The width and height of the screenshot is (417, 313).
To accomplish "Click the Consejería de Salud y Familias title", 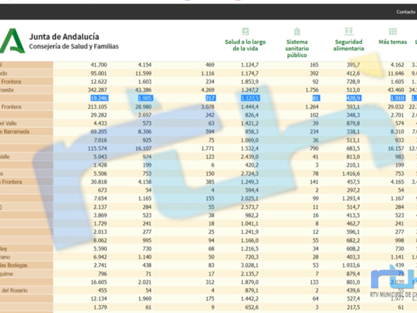I will click(x=73, y=46).
